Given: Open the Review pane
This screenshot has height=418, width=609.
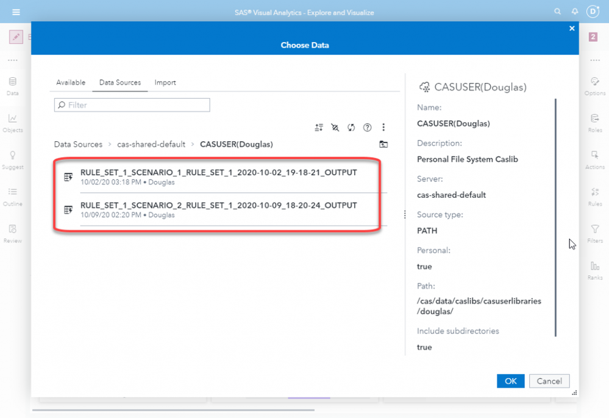Looking at the screenshot, I should [x=12, y=234].
